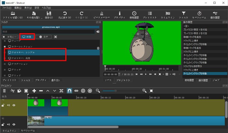Paste with the timeline clipboard icon
The image size is (228, 133).
(26, 91)
